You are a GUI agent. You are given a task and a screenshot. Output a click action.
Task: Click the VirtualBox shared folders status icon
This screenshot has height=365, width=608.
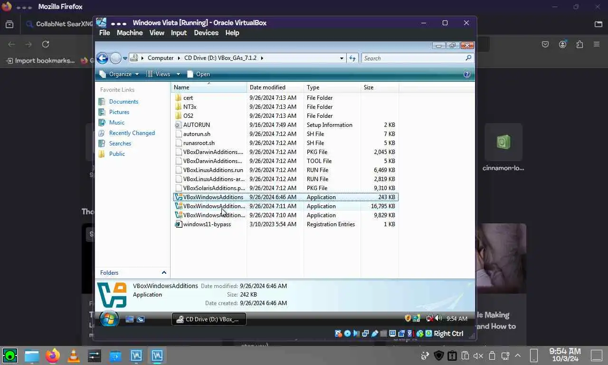384,334
